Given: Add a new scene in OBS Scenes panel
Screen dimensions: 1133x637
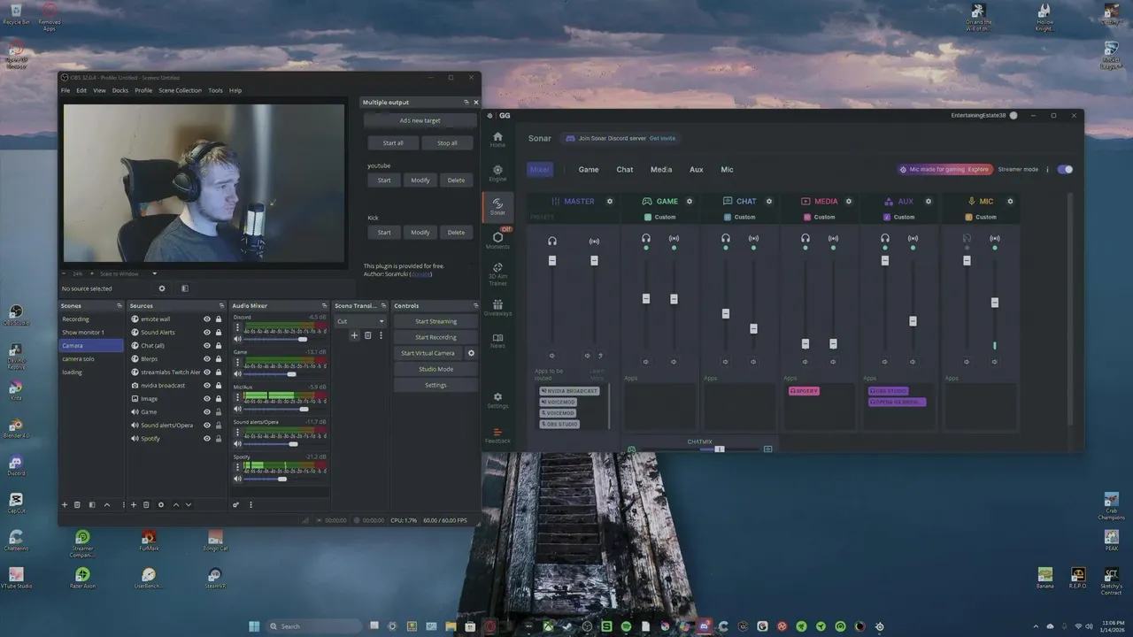Looking at the screenshot, I should coord(64,504).
